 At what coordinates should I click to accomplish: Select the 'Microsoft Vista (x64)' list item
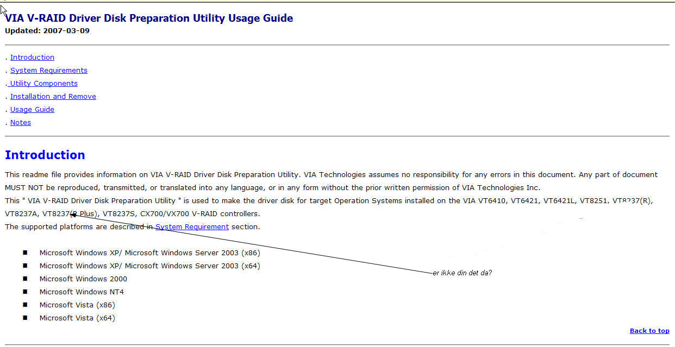pyautogui.click(x=77, y=318)
